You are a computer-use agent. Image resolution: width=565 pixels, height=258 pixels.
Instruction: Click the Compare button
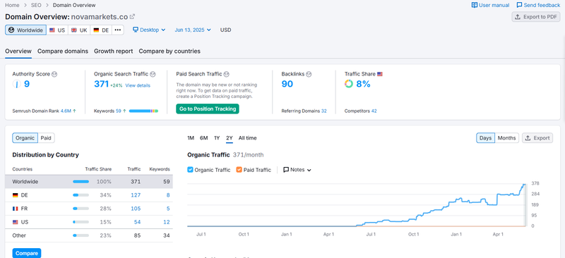tap(27, 253)
